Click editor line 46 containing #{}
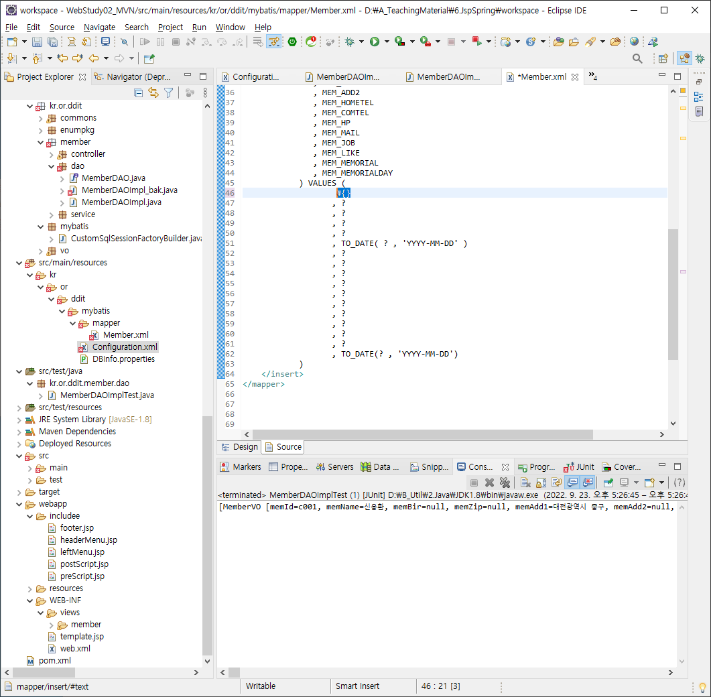 click(455, 193)
